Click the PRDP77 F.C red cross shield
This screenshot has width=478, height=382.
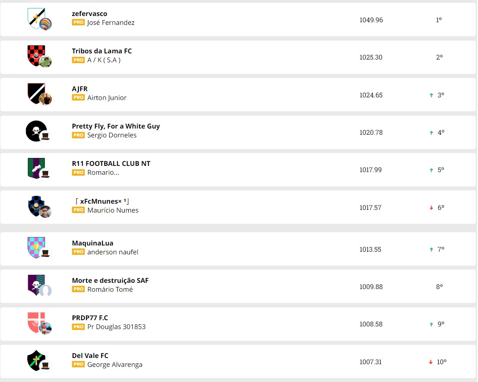[35, 322]
